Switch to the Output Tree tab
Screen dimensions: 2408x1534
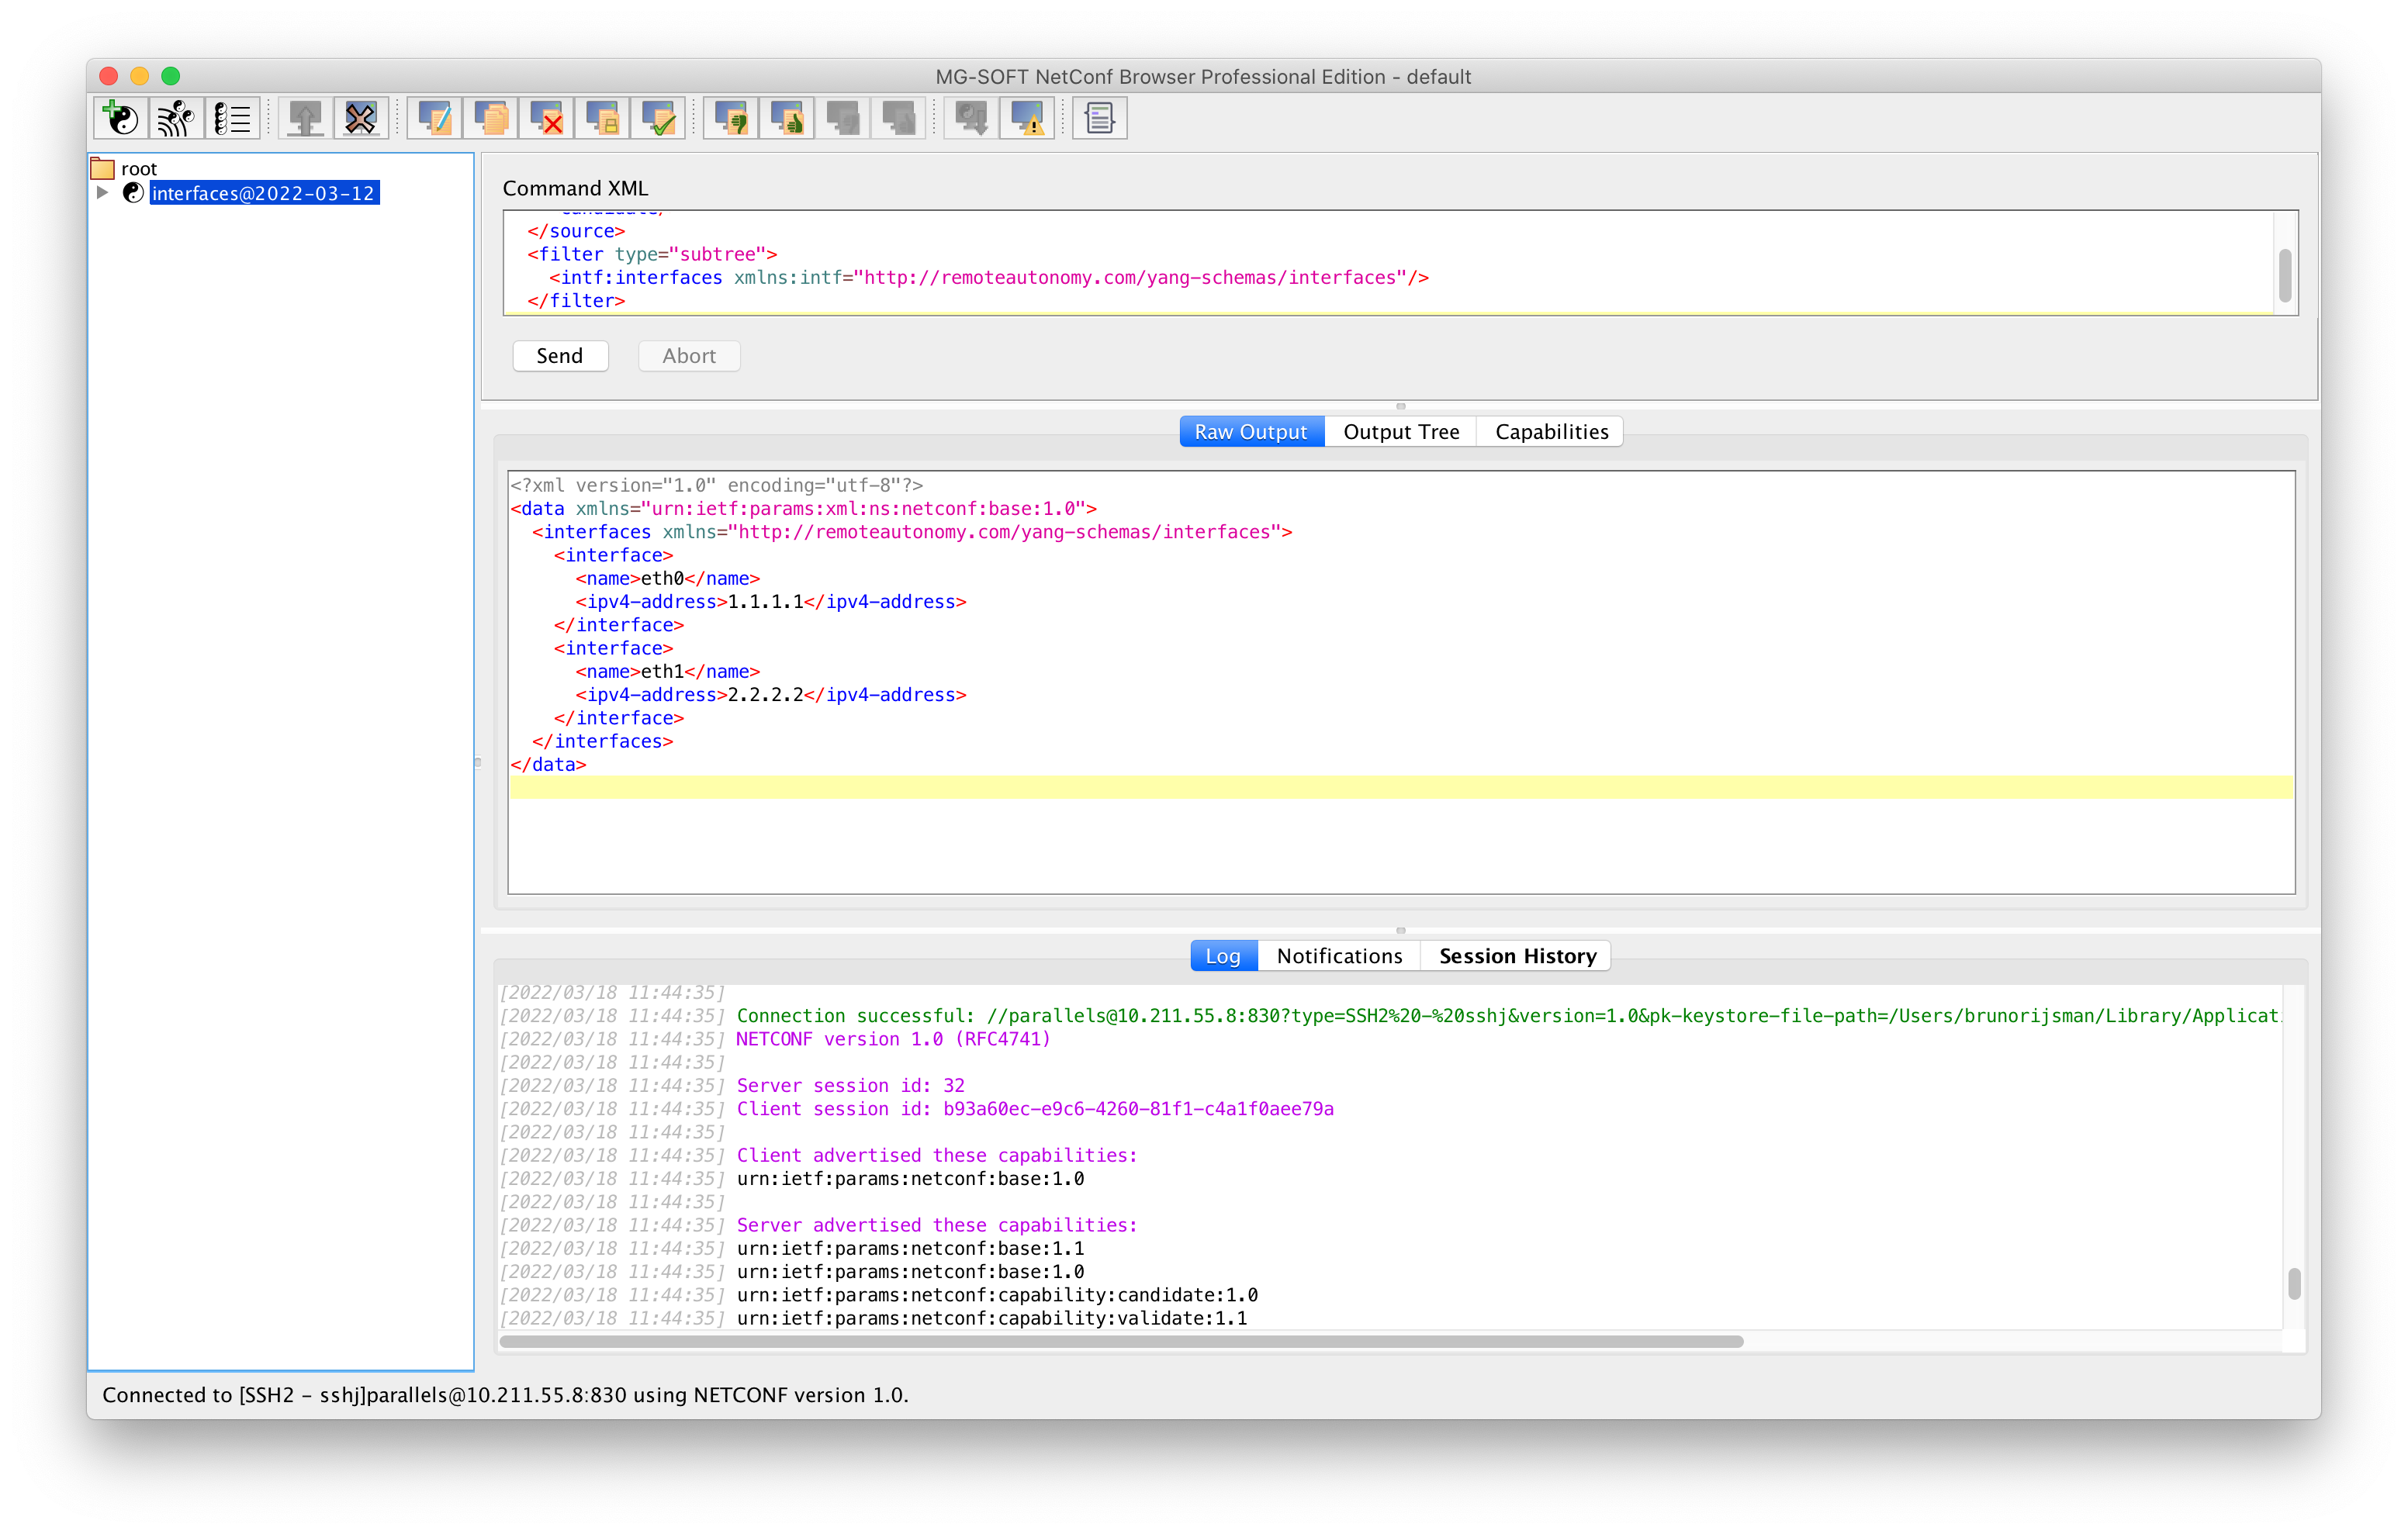[x=1400, y=431]
